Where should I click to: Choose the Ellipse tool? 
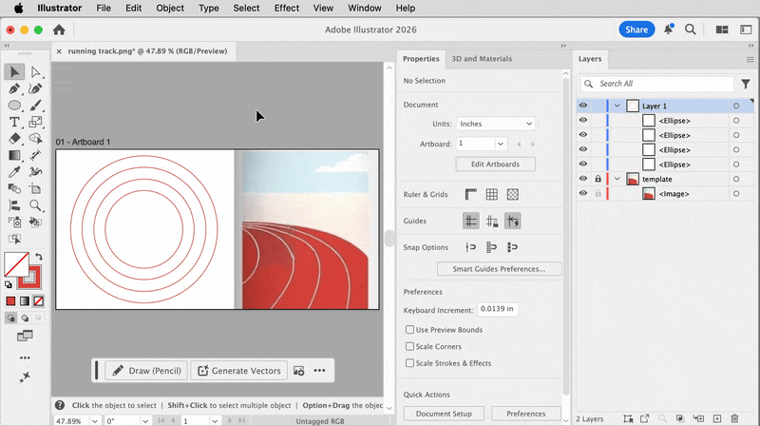[x=14, y=106]
